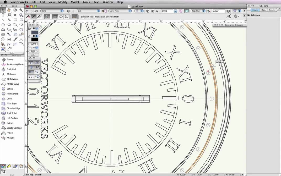
Task: Select the Oval tool
Action: tap(9, 25)
